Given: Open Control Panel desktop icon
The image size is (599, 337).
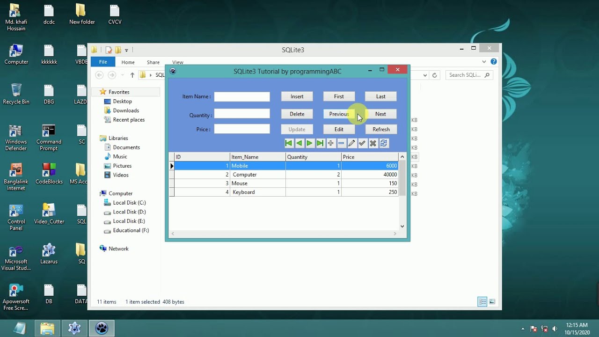Looking at the screenshot, I should tap(16, 217).
